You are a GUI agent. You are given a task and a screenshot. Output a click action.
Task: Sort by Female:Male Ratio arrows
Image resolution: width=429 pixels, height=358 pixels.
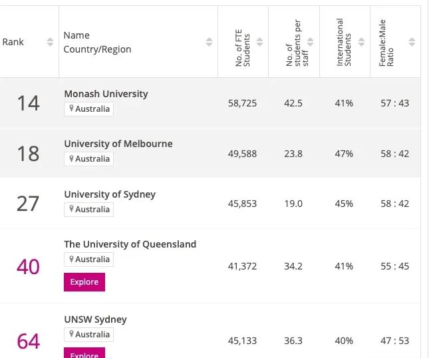(x=412, y=42)
